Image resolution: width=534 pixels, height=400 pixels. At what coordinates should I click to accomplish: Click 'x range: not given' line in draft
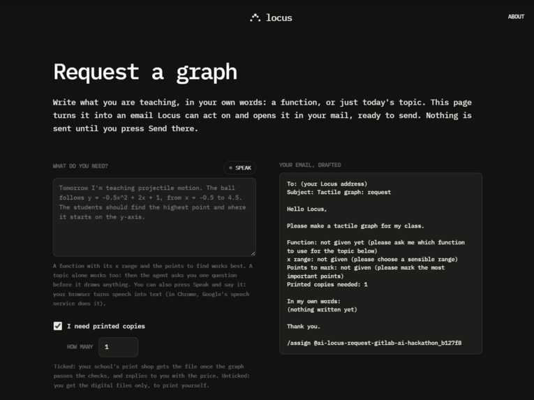(x=372, y=259)
